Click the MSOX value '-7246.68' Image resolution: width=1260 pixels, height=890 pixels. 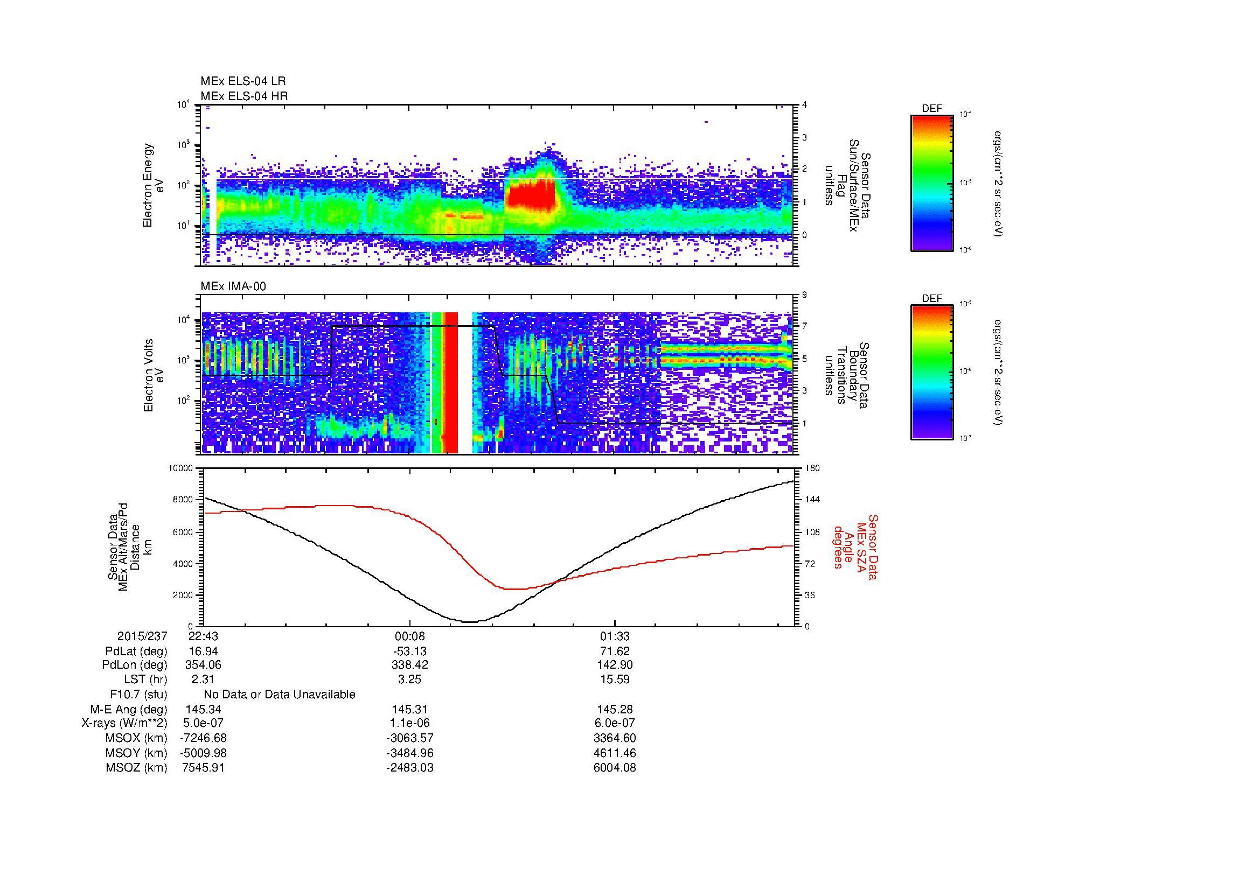coord(203,739)
